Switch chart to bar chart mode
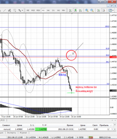 70,10
